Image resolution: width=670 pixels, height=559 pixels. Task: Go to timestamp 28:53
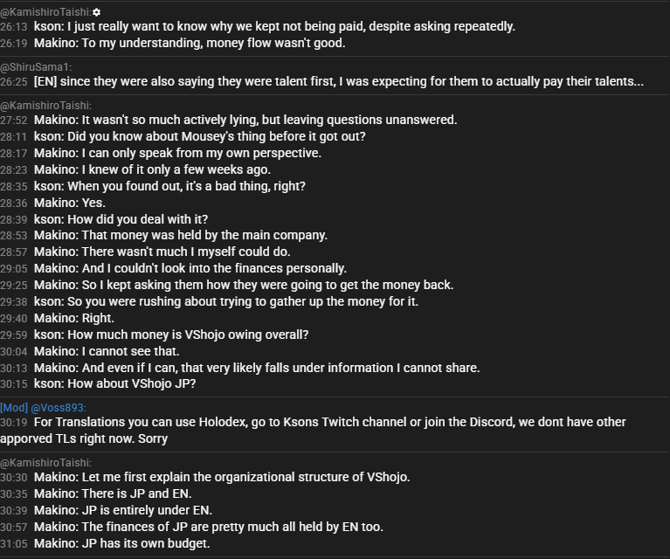14,236
